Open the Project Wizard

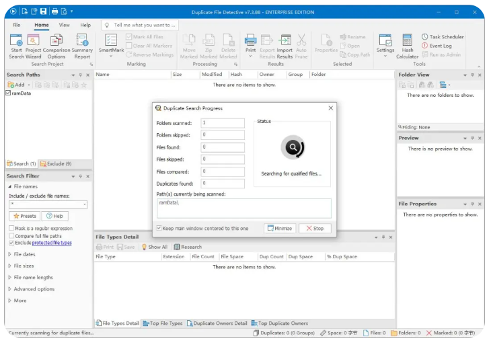[x=33, y=46]
